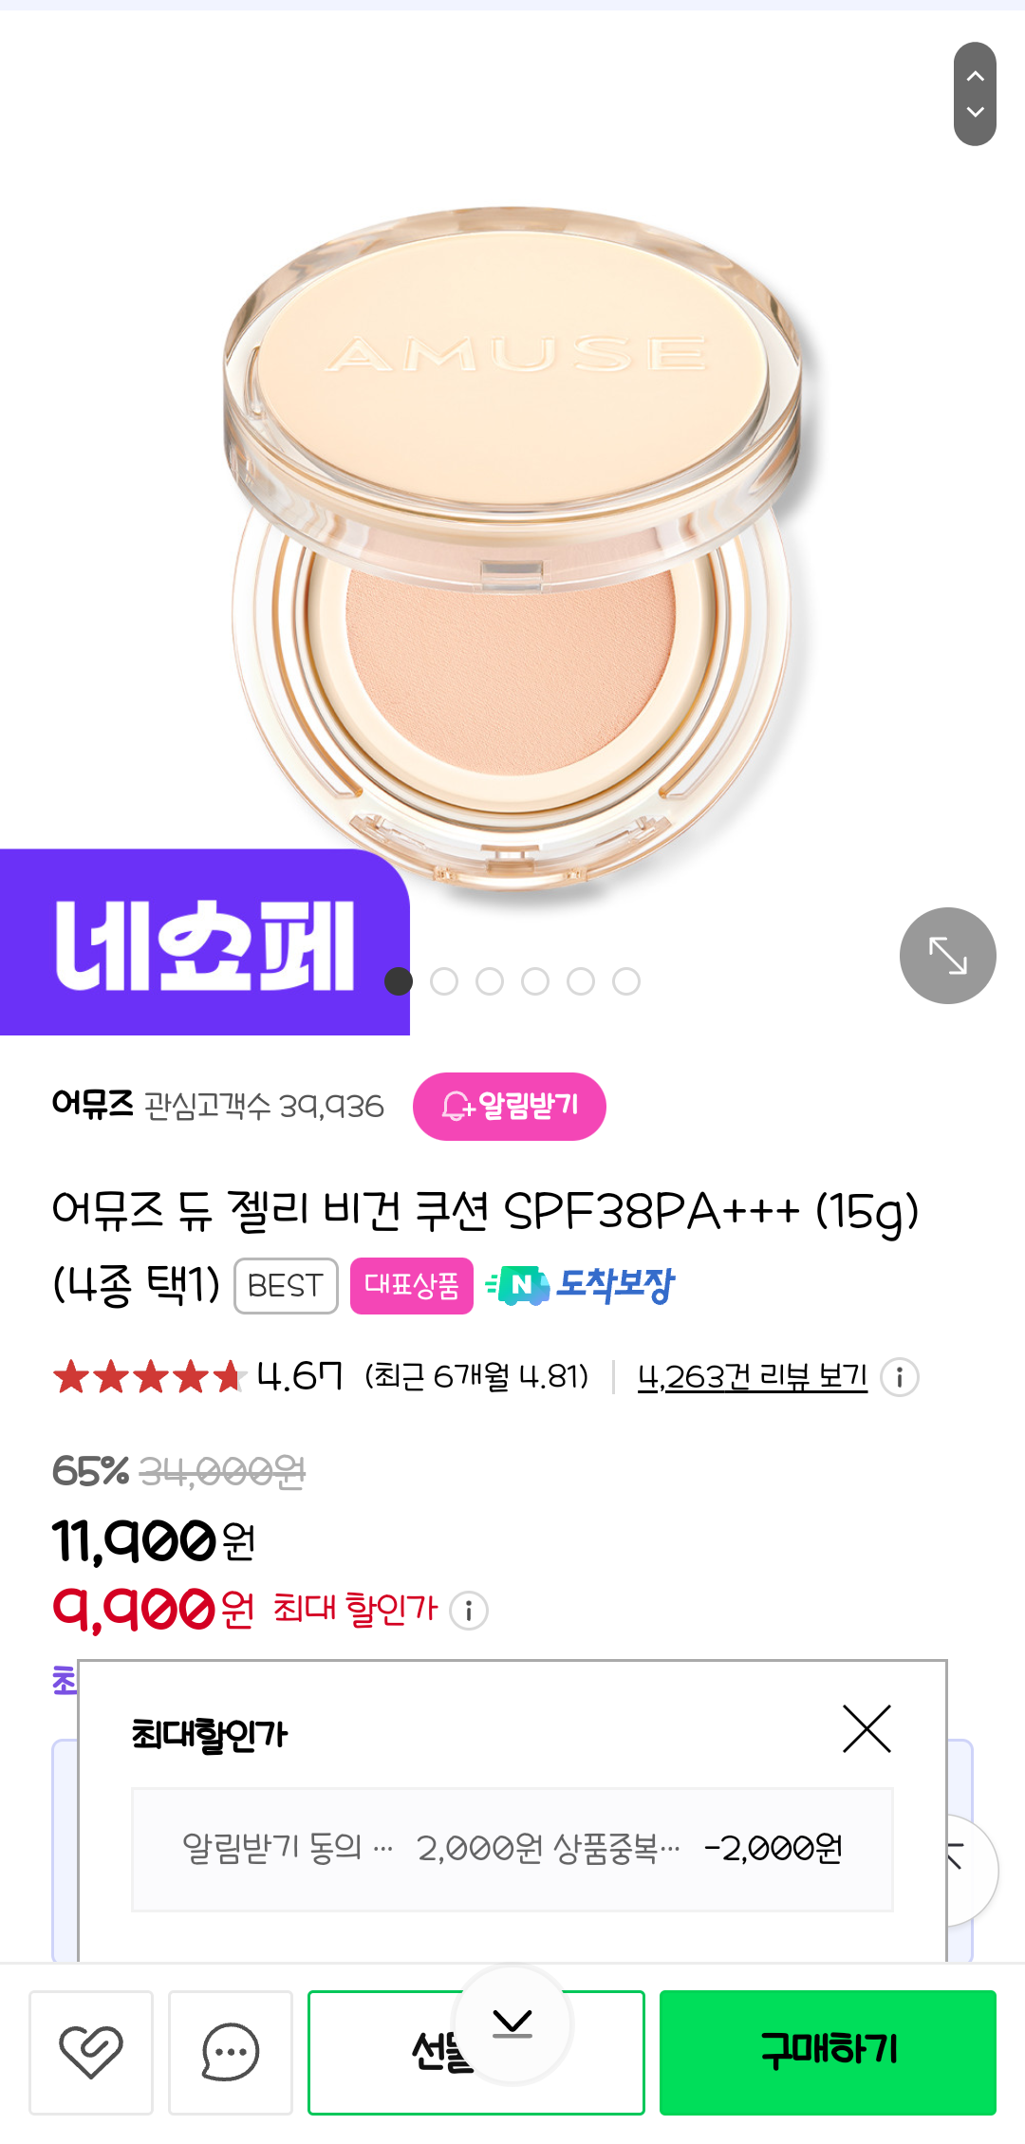The image size is (1025, 2144).
Task: Open the 4,263건 리뷰 보기 link
Action: click(752, 1377)
